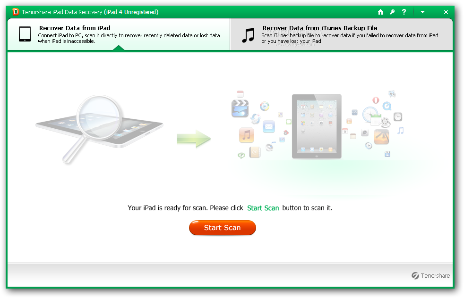Click the iPad with app icons illustration
The width and height of the screenshot is (464, 298).
tap(316, 126)
